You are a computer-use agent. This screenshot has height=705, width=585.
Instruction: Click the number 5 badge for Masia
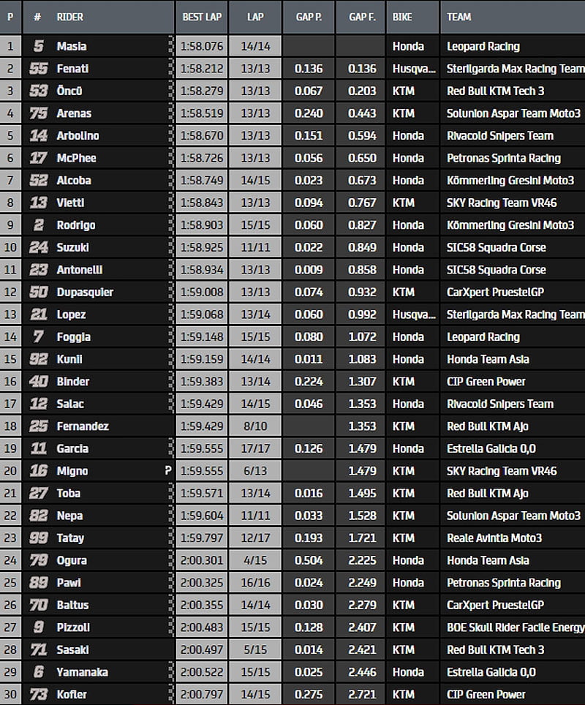point(39,46)
